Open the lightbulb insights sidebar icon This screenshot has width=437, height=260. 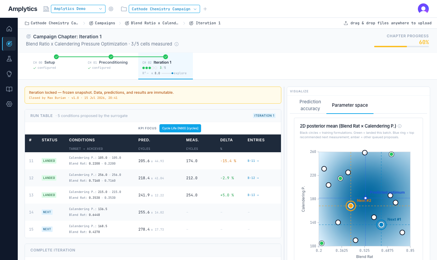pyautogui.click(x=9, y=74)
